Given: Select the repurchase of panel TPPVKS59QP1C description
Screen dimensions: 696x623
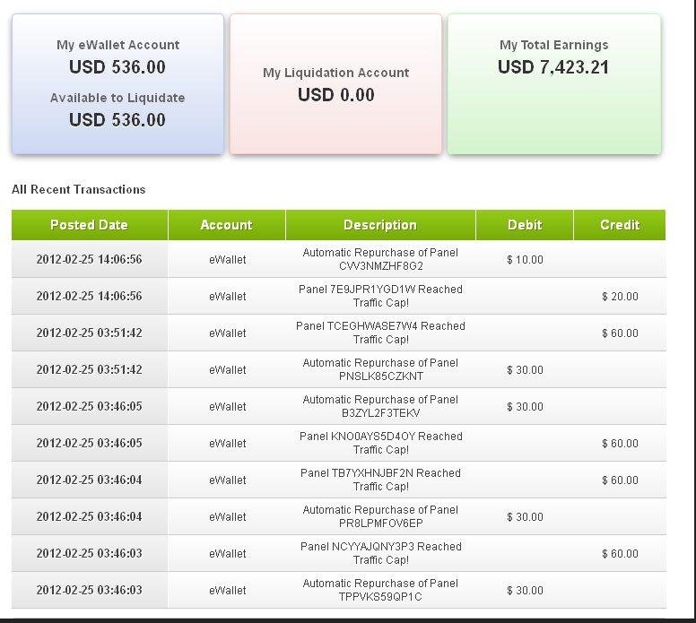Looking at the screenshot, I should (x=380, y=590).
